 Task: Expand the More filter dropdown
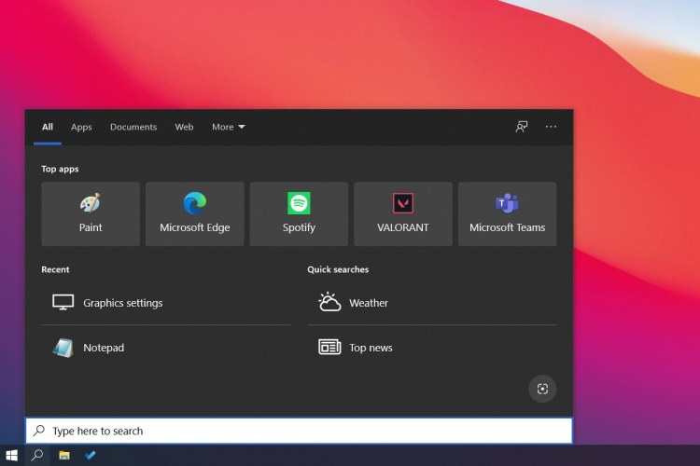228,127
